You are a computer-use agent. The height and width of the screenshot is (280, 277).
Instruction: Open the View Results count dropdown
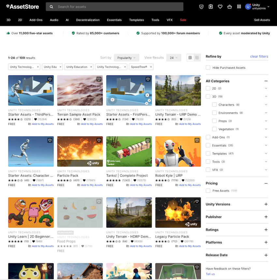(x=174, y=57)
